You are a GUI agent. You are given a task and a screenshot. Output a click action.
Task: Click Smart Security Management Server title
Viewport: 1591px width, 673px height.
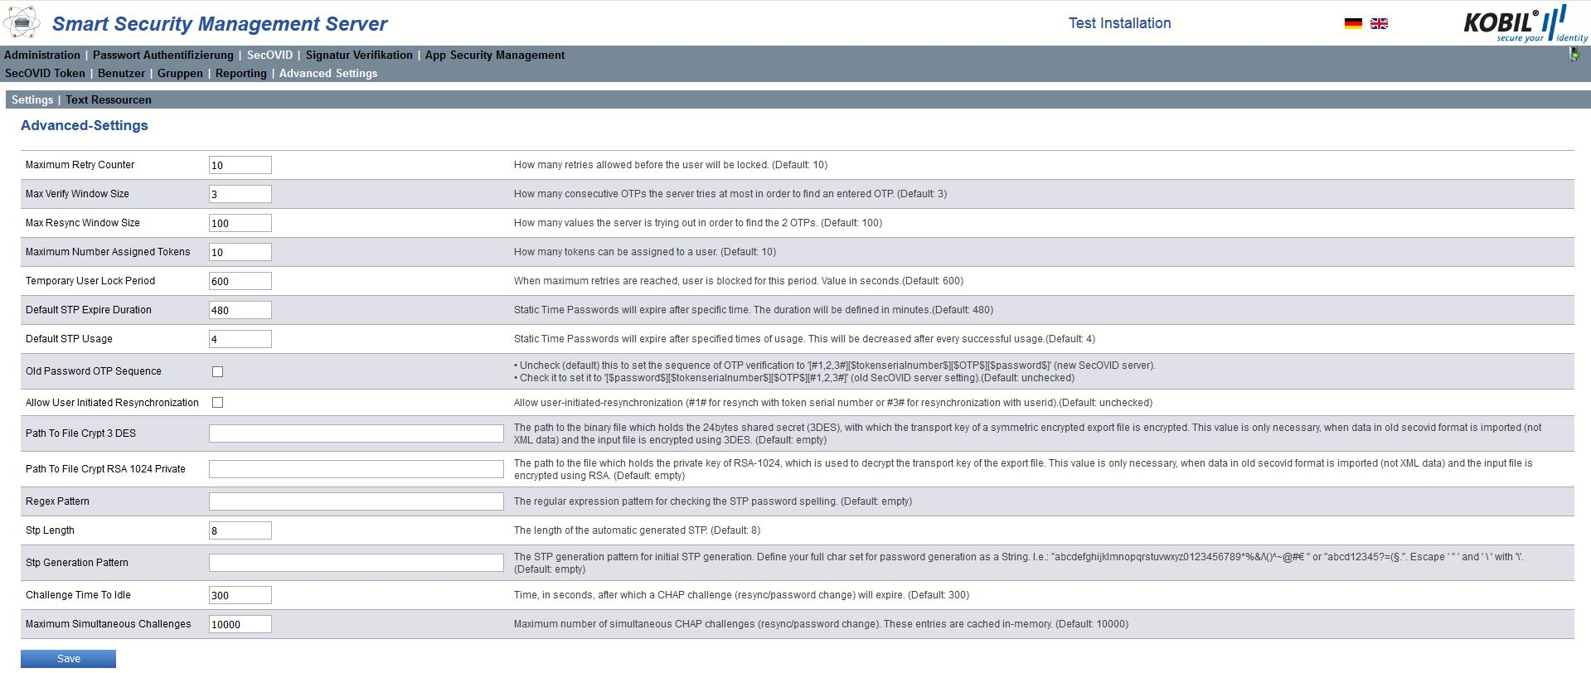pos(220,24)
